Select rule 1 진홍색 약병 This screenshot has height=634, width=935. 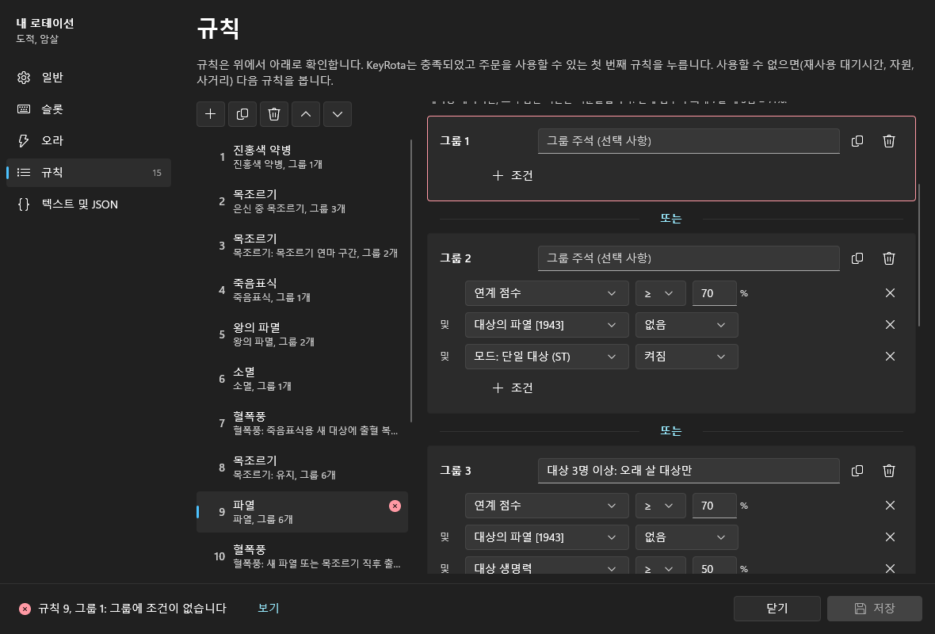(303, 156)
